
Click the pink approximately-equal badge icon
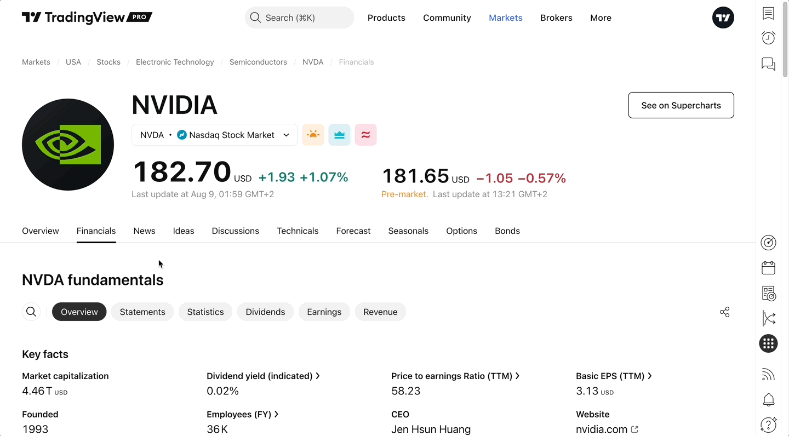point(365,135)
